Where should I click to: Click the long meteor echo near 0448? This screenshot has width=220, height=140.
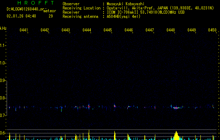[x=177, y=108]
